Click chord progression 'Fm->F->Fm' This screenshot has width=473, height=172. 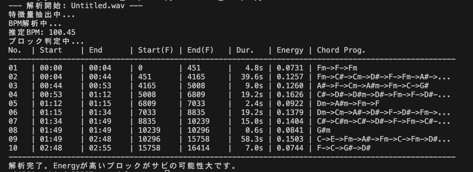pos(337,68)
